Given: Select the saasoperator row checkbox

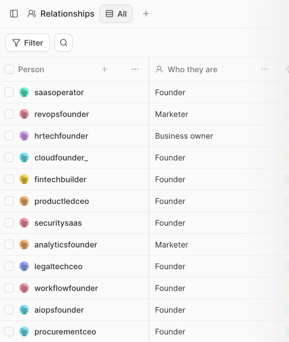Looking at the screenshot, I should pos(9,92).
